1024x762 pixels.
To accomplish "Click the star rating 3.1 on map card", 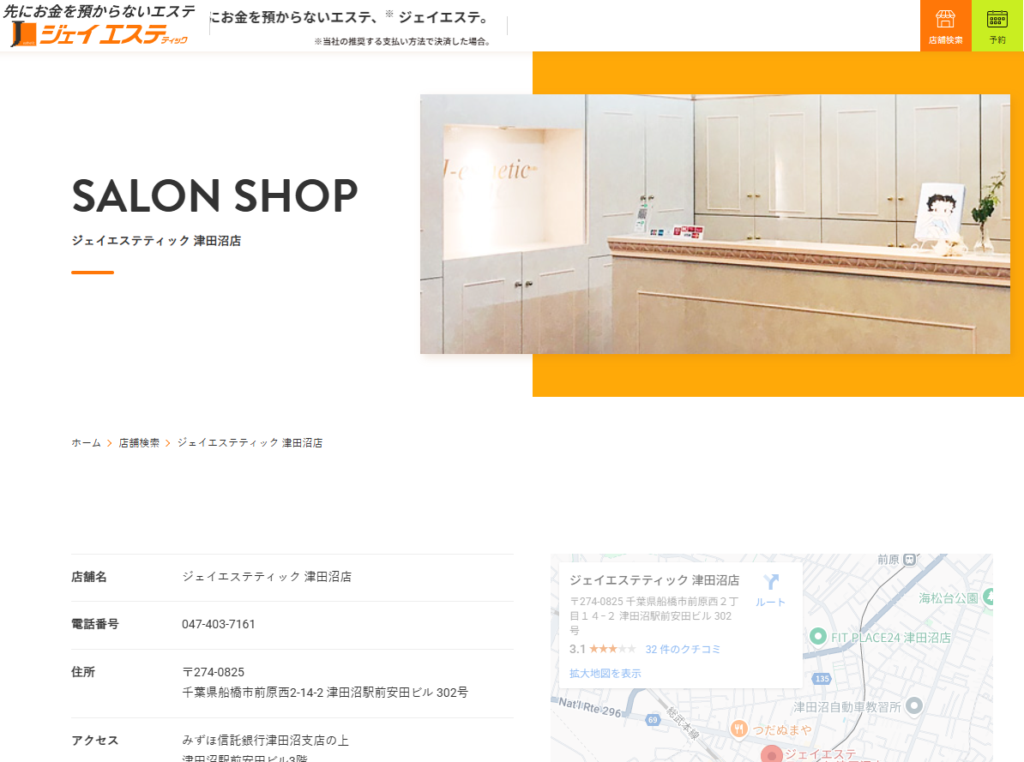I will pyautogui.click(x=603, y=649).
